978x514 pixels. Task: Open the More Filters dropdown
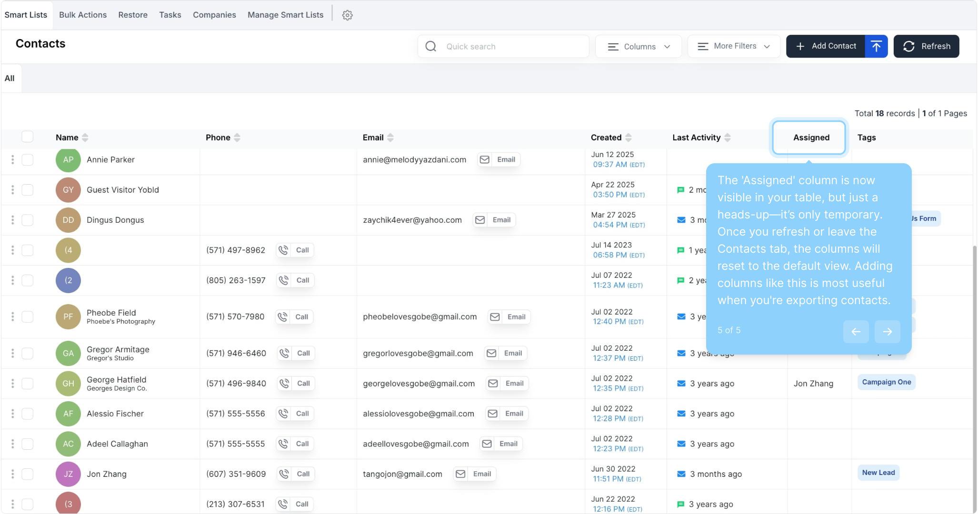click(734, 46)
